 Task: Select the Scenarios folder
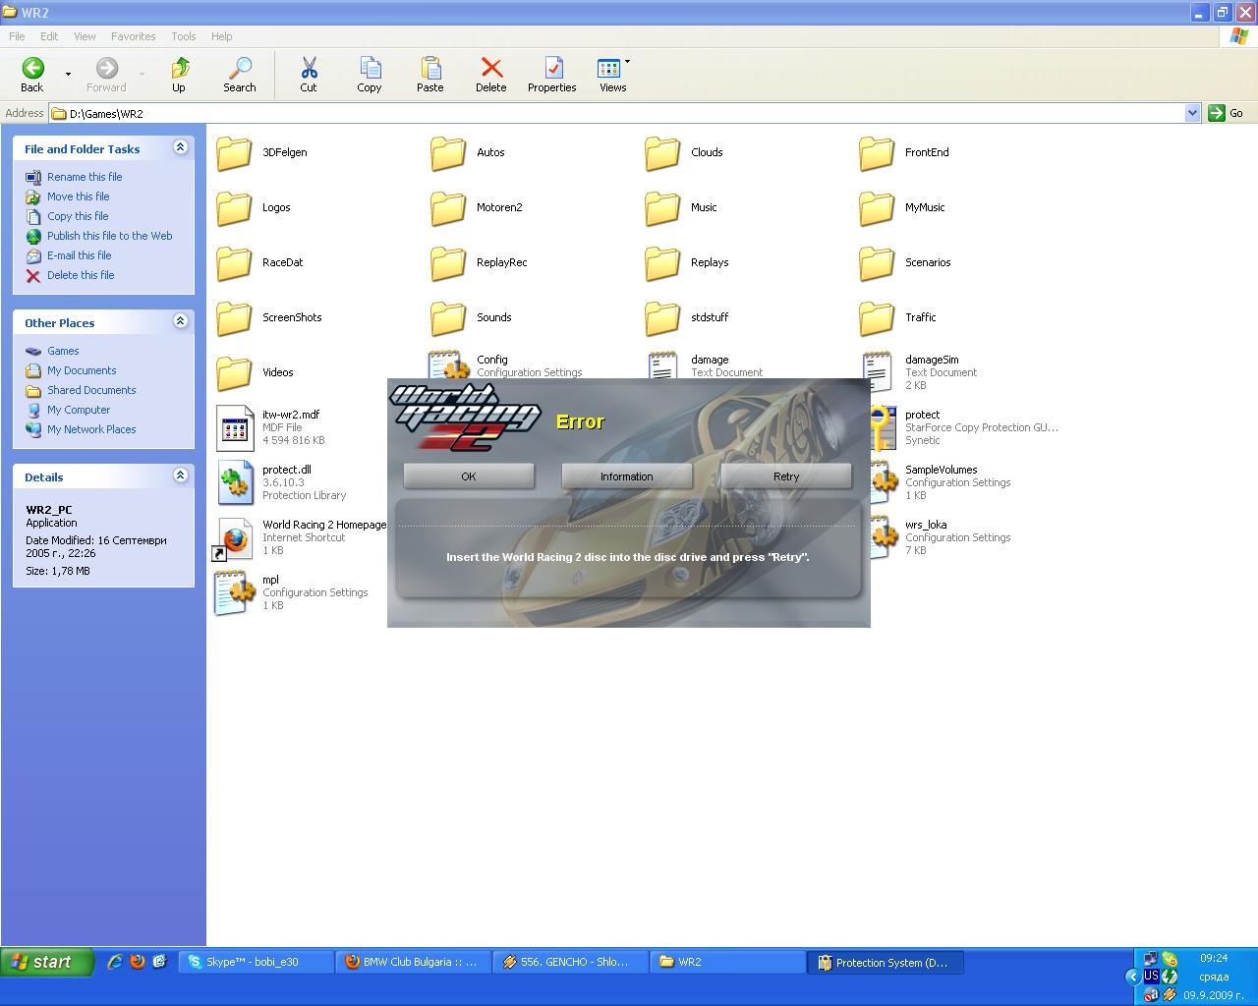(x=905, y=263)
